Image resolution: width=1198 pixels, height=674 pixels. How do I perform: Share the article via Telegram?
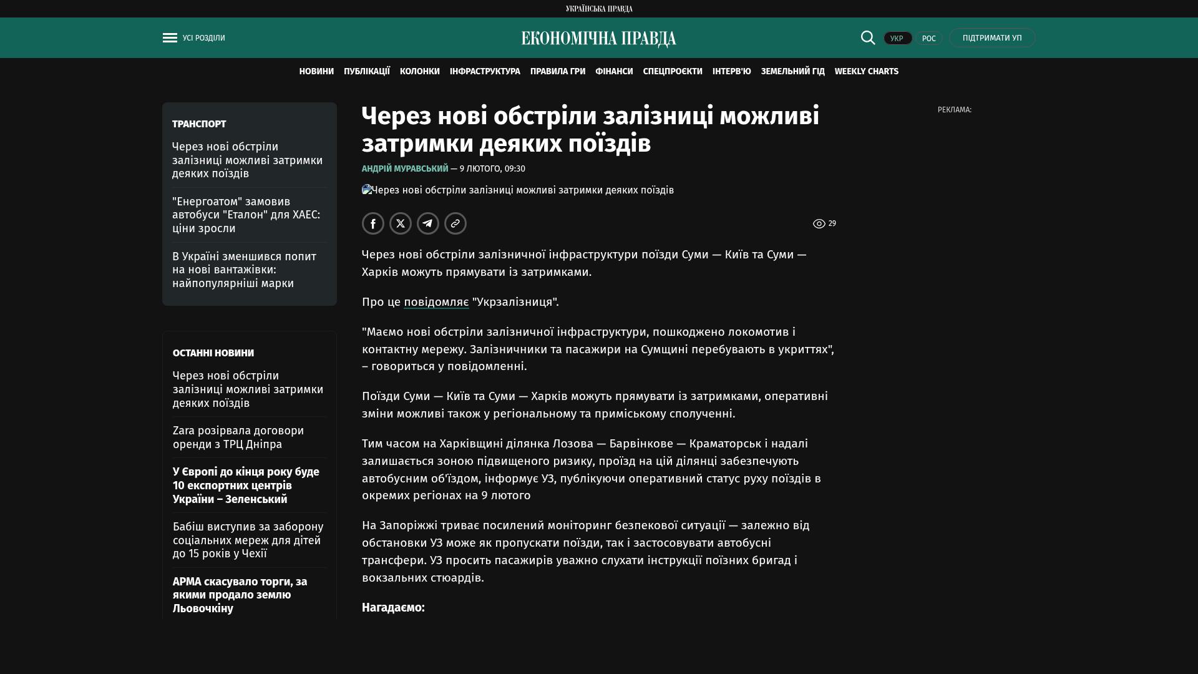coord(428,223)
